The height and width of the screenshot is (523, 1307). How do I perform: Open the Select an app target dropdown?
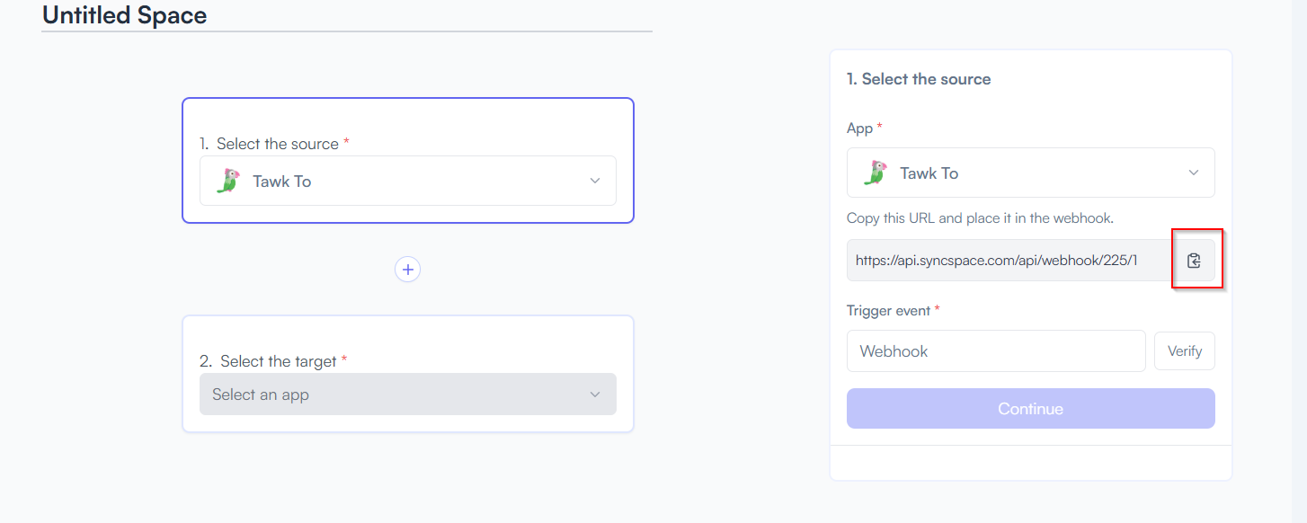[408, 394]
